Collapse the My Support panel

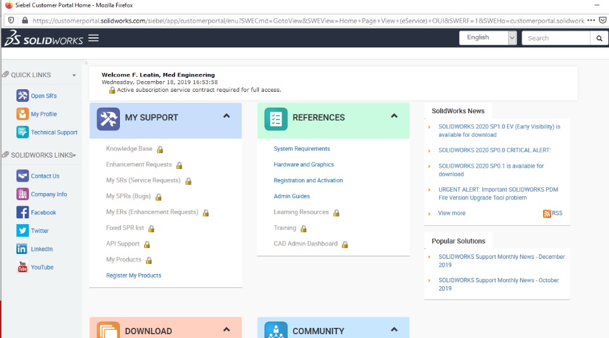(226, 116)
